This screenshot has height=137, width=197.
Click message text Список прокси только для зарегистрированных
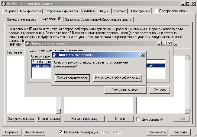point(91,62)
